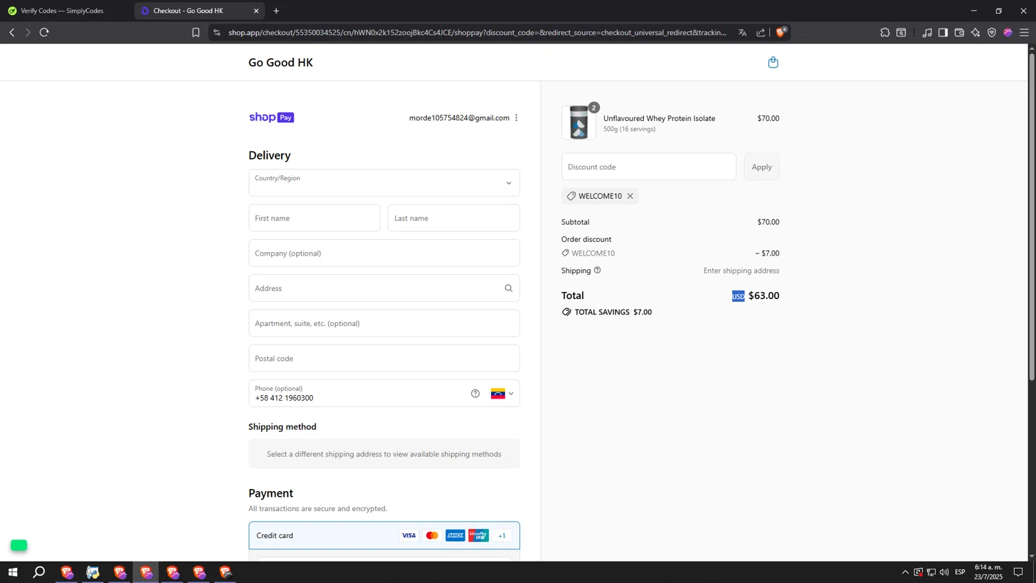Image resolution: width=1036 pixels, height=583 pixels.
Task: Reload the checkout page
Action: pos(44,32)
